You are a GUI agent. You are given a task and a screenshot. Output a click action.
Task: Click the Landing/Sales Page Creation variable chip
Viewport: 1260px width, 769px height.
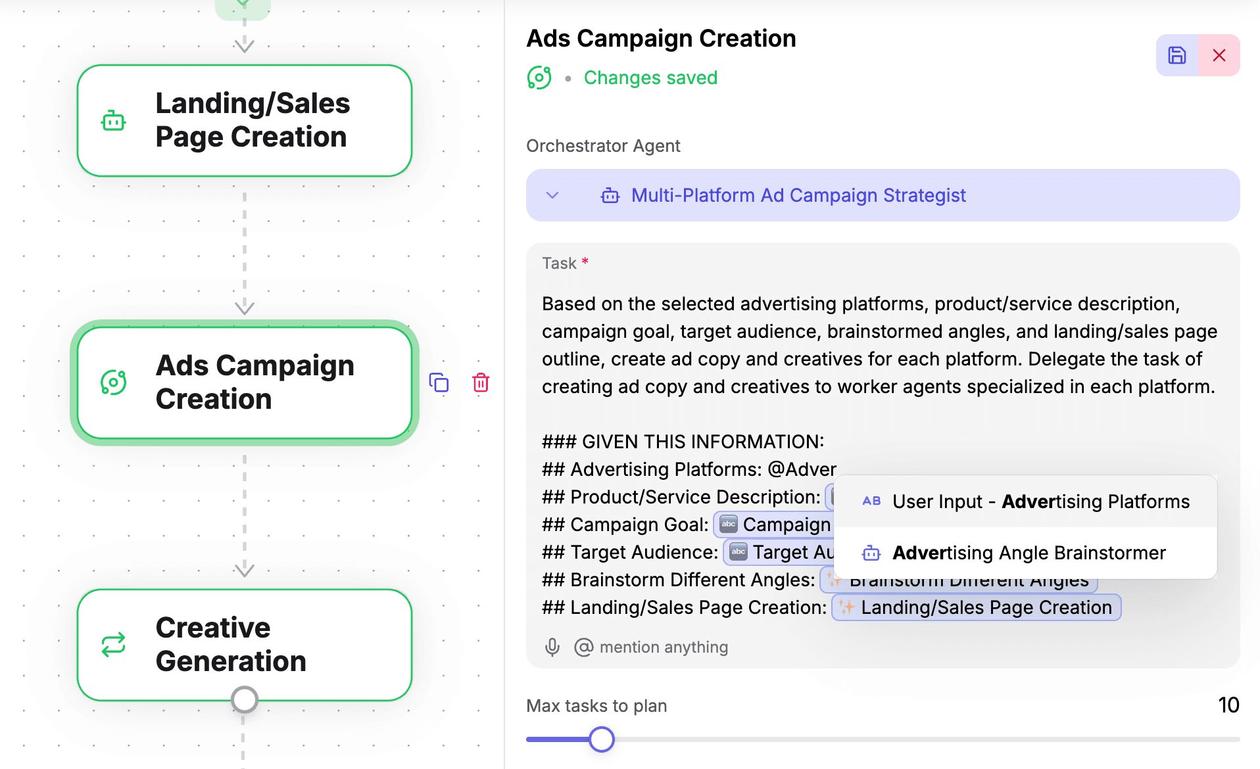click(x=977, y=607)
